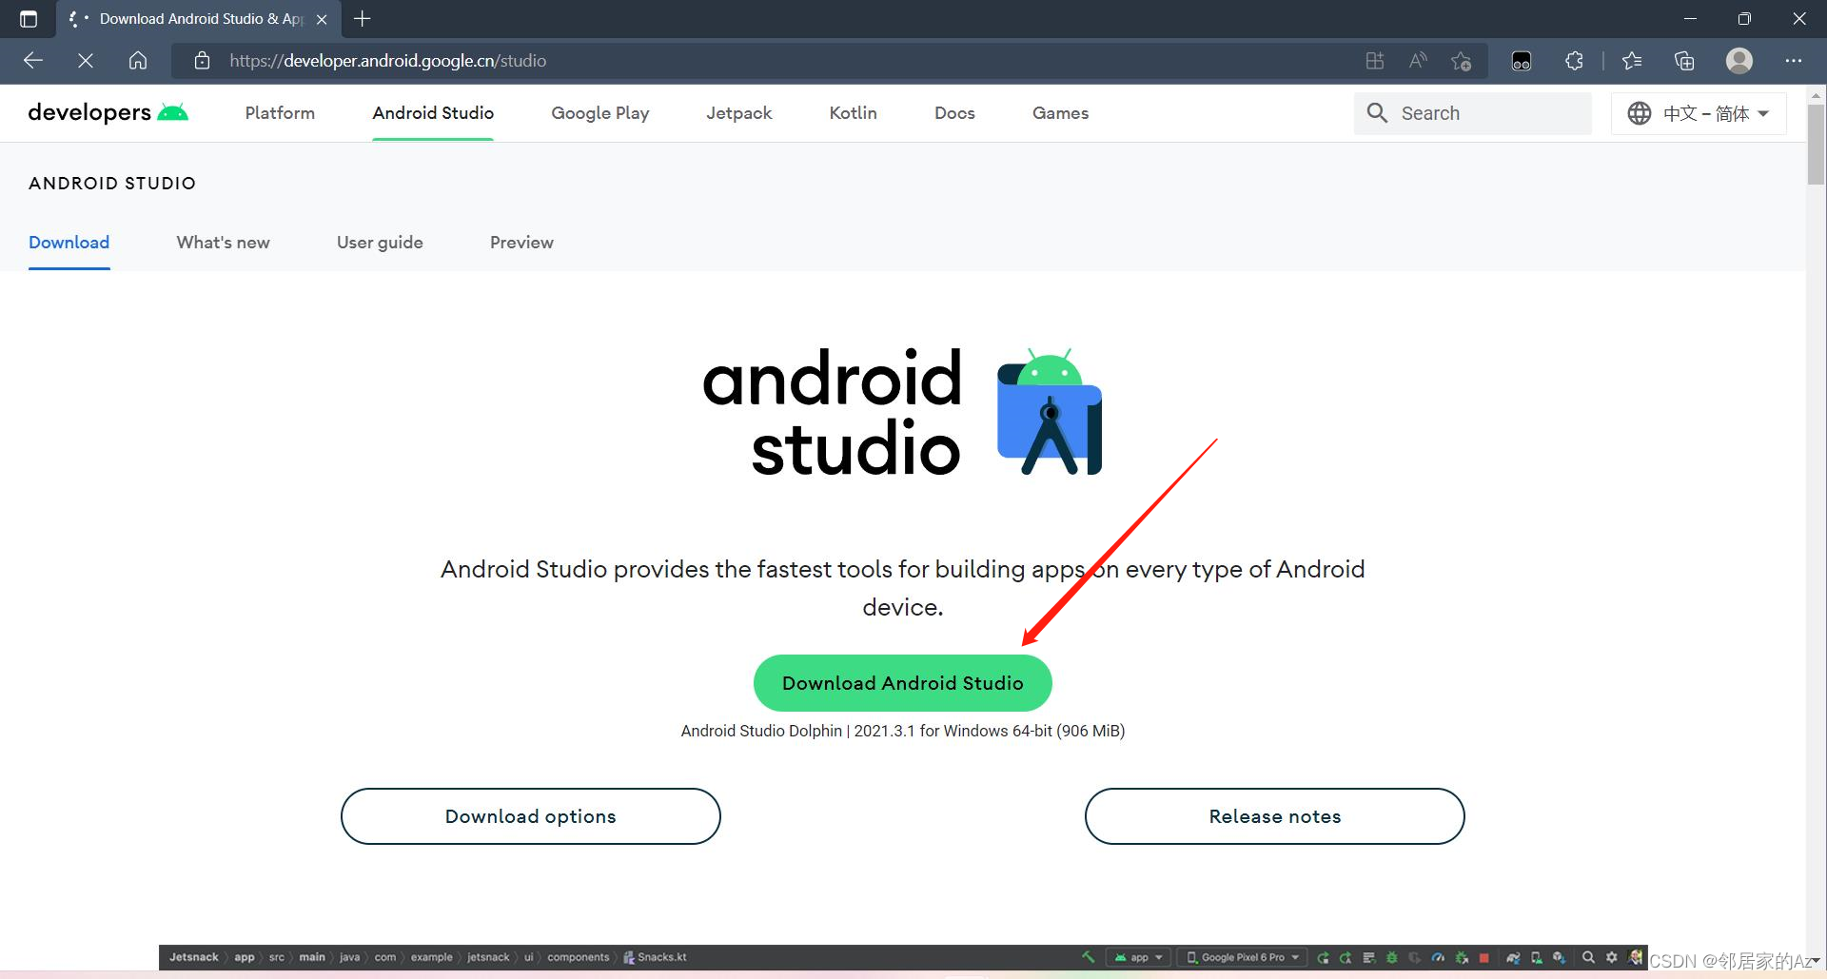Switch to the Preview tab
1827x979 pixels.
pos(521,243)
